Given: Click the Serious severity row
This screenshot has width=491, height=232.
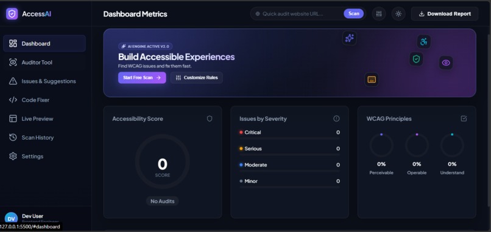Looking at the screenshot, I should pos(289,151).
